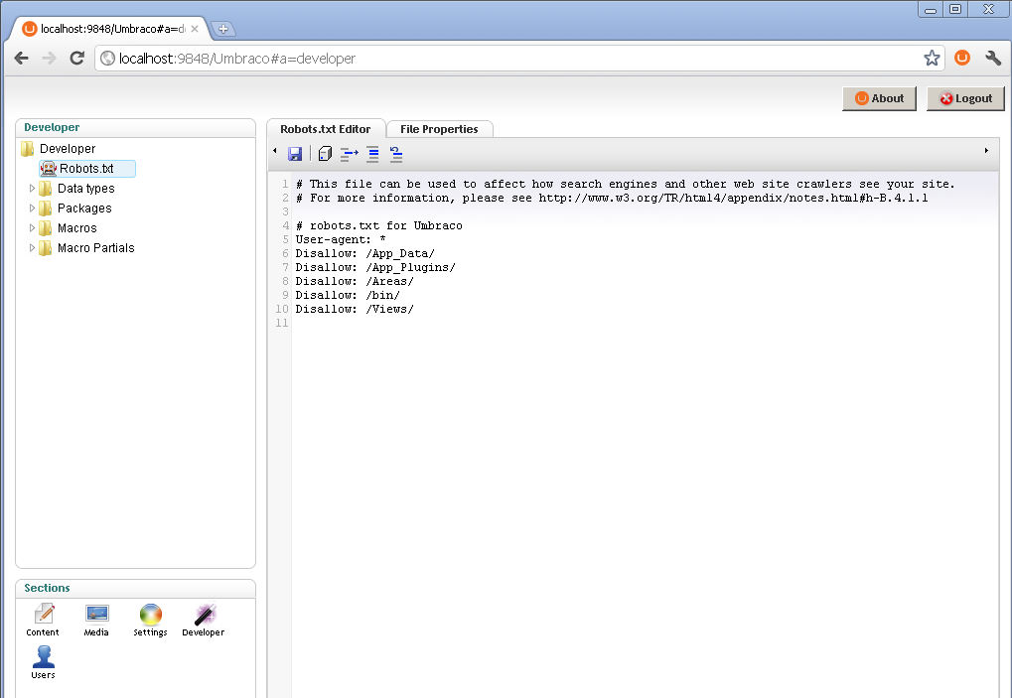Click the 'User-agent: *' line in editor
Viewport: 1012px width, 698px height.
pyautogui.click(x=341, y=239)
